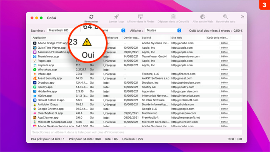The height and width of the screenshot is (152, 270).
Task: Click Aller au site Web globe icon
Action: (x=202, y=17)
